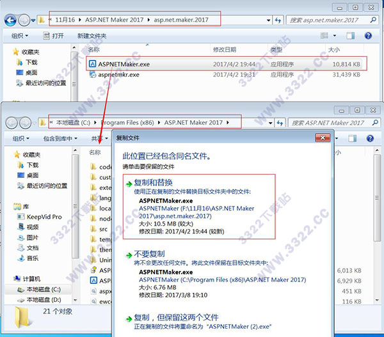Open address history dropdown in the bottom window
Screen dimensions: 384x337
point(270,123)
